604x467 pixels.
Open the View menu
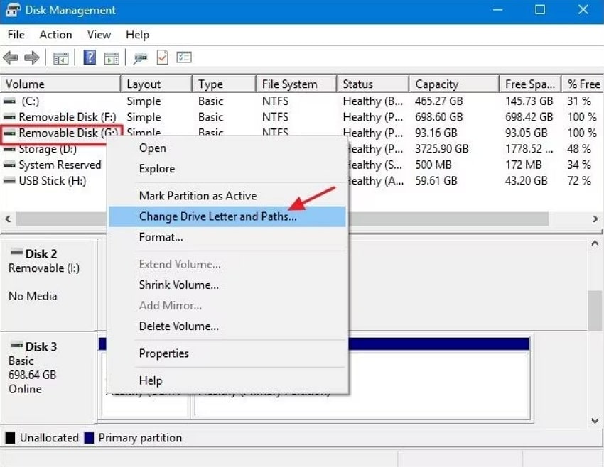98,34
